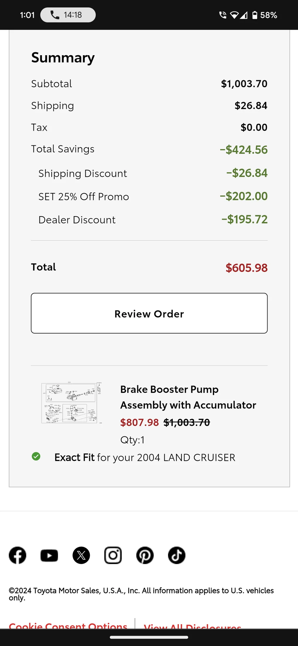Tap the Pinterest icon
The width and height of the screenshot is (298, 646).
[x=145, y=555]
